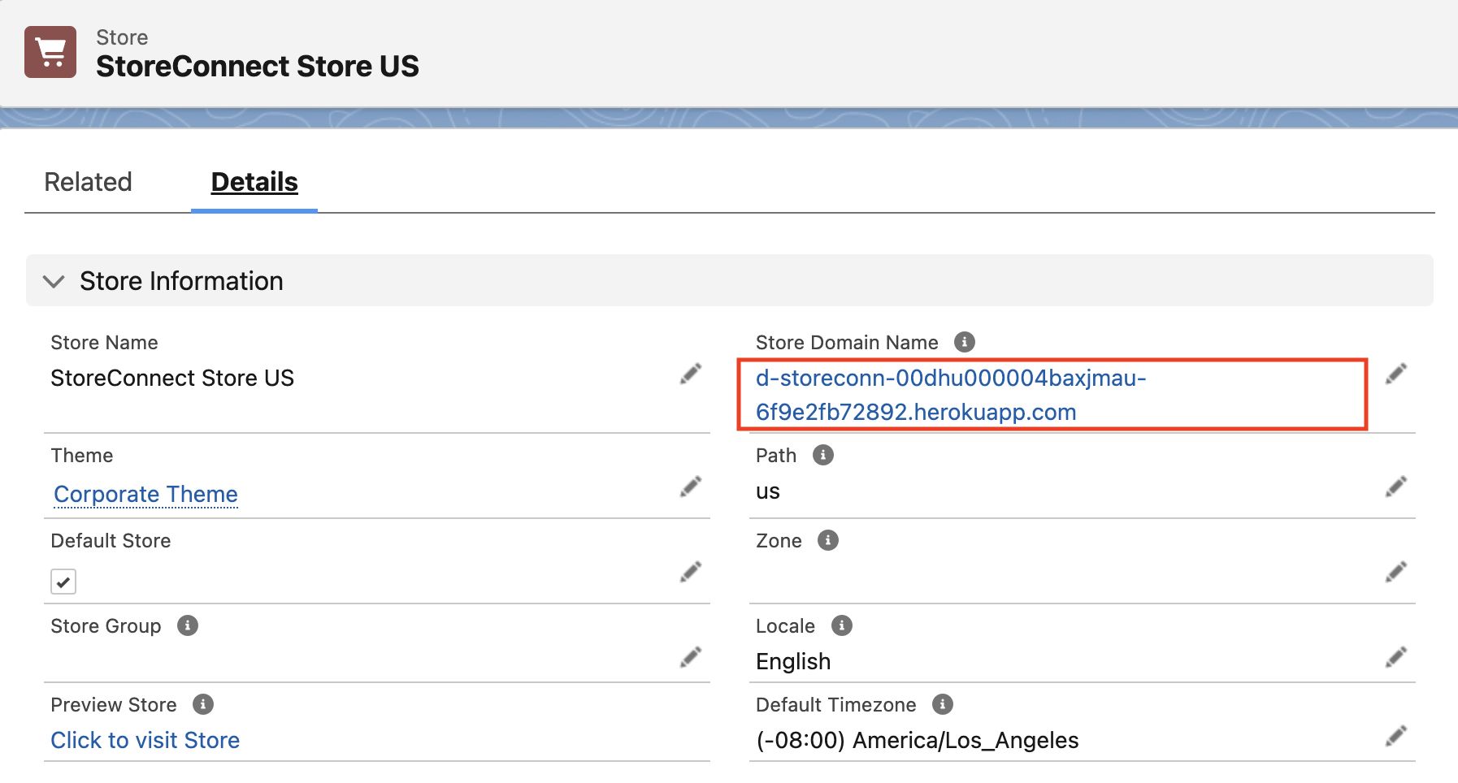Edit the Default Store pencil icon

(x=691, y=572)
